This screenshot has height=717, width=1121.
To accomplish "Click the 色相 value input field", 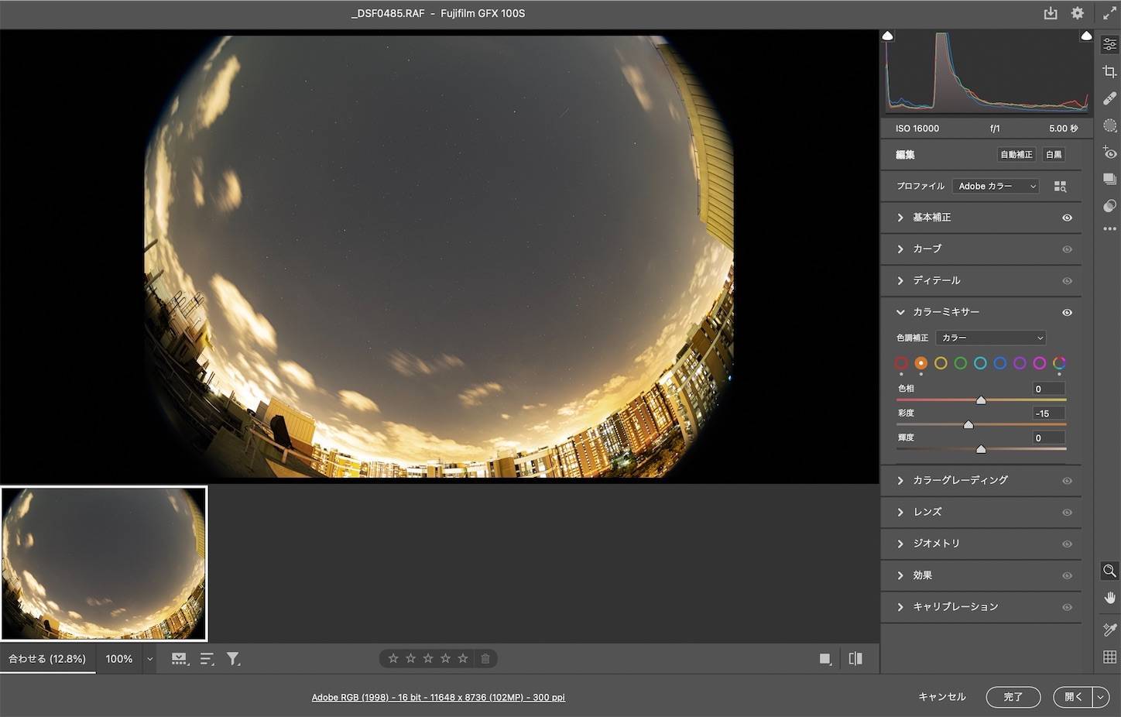I will 1049,389.
